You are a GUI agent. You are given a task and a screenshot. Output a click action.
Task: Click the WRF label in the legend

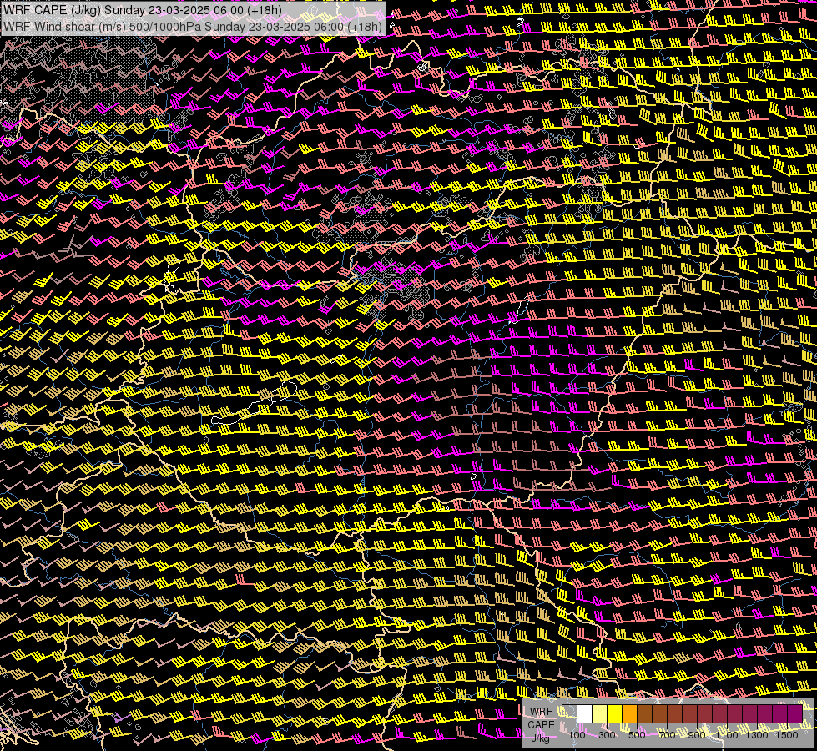point(541,712)
